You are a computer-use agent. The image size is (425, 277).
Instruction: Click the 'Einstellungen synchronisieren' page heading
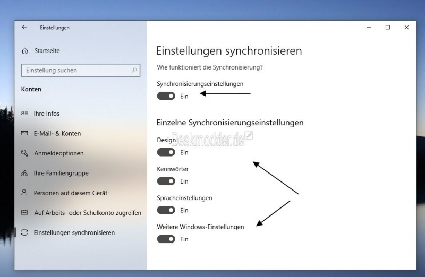(229, 51)
